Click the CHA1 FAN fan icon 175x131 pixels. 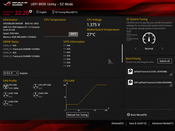(x=6, y=95)
